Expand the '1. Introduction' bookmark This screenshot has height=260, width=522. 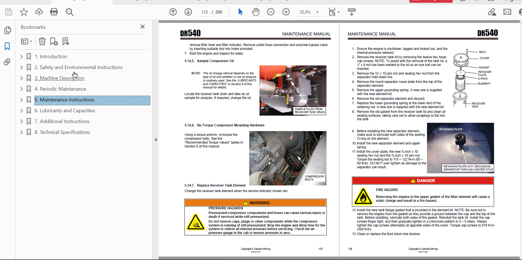coord(22,57)
